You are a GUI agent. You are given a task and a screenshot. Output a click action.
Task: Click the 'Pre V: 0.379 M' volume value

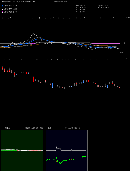[x=103, y=8]
